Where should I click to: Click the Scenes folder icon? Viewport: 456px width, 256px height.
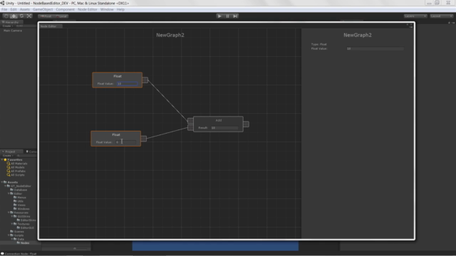pyautogui.click(x=11, y=231)
